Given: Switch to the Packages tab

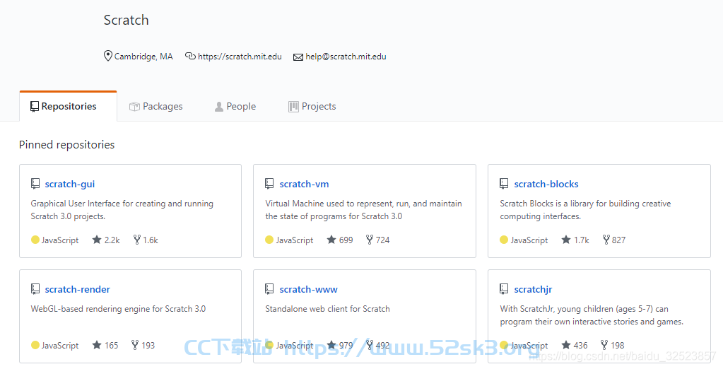Looking at the screenshot, I should pyautogui.click(x=156, y=107).
